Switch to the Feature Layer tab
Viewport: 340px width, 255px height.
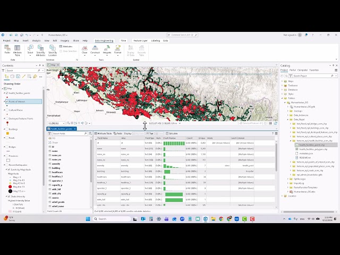[x=140, y=40]
